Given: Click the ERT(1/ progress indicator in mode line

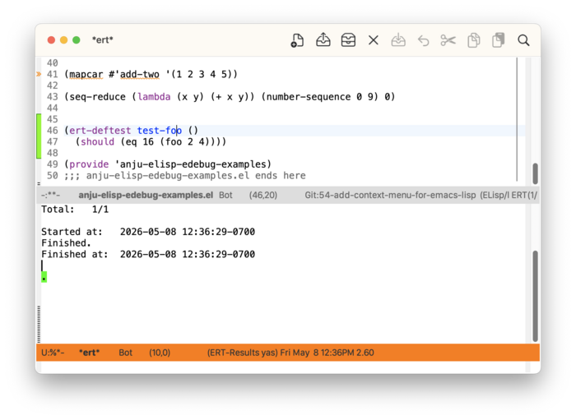Looking at the screenshot, I should [524, 195].
